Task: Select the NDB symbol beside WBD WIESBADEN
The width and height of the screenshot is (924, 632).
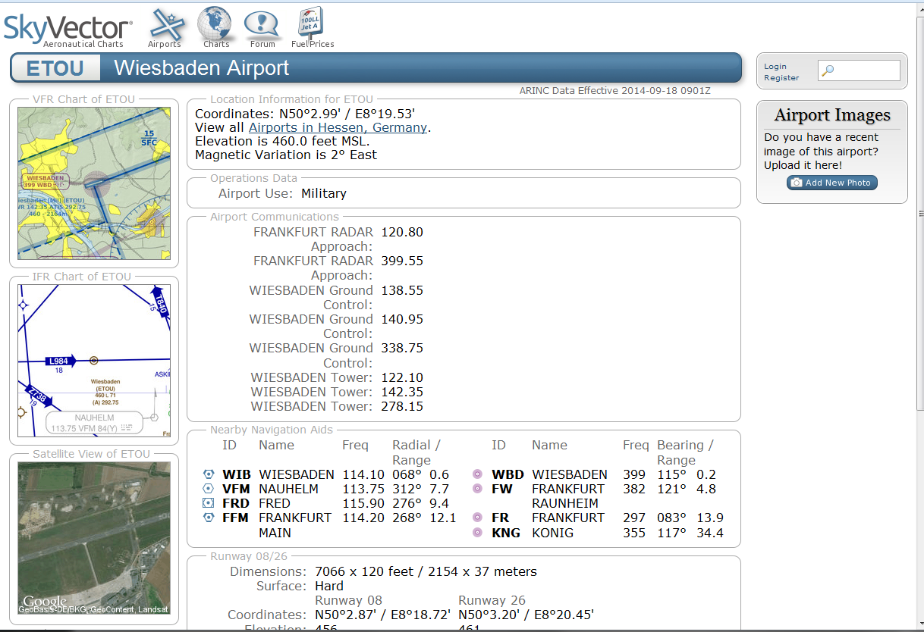Action: pyautogui.click(x=477, y=474)
